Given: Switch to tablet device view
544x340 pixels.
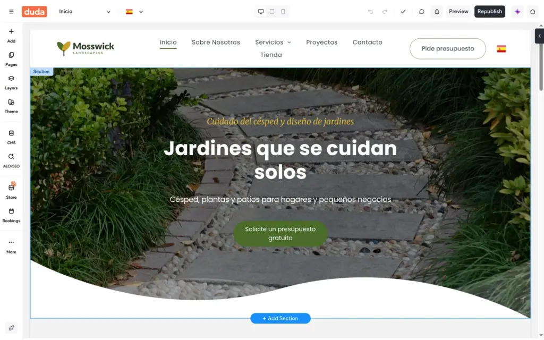Looking at the screenshot, I should (272, 12).
